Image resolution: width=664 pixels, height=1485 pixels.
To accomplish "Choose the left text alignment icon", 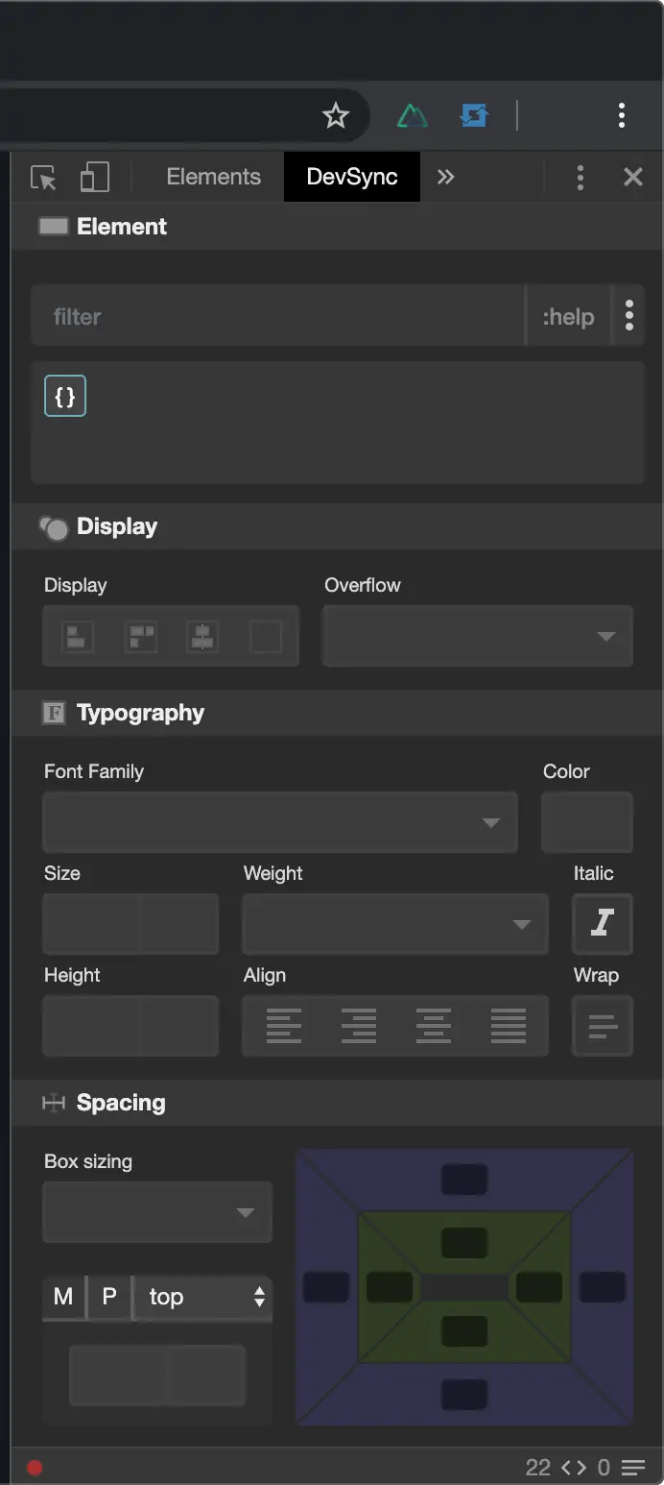I will [x=284, y=1026].
